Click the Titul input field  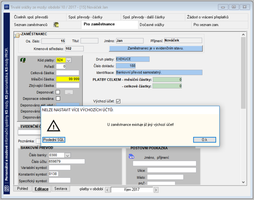(89, 41)
